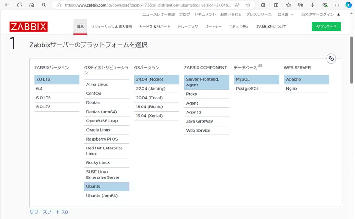Select PostgreSQL as the database
355x219 pixels.
(256, 88)
